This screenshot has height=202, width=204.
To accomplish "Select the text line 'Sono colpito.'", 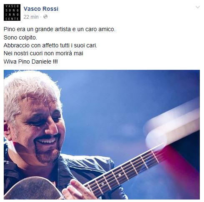I will click(x=20, y=37).
